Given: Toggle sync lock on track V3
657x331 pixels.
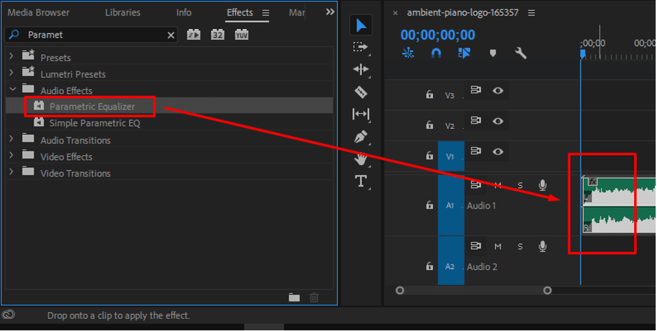Looking at the screenshot, I should pyautogui.click(x=475, y=90).
